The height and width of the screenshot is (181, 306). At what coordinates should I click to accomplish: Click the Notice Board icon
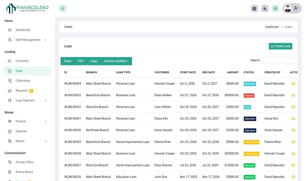[10, 172]
